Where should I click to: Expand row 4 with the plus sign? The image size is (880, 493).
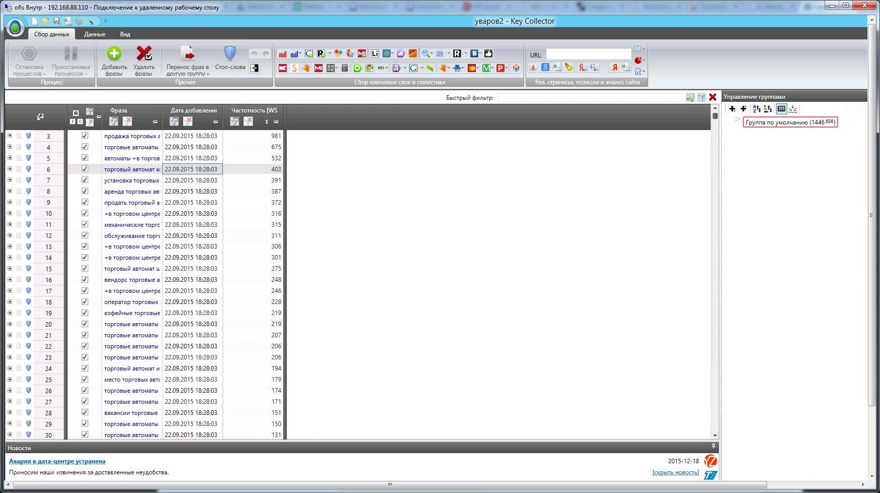click(10, 147)
